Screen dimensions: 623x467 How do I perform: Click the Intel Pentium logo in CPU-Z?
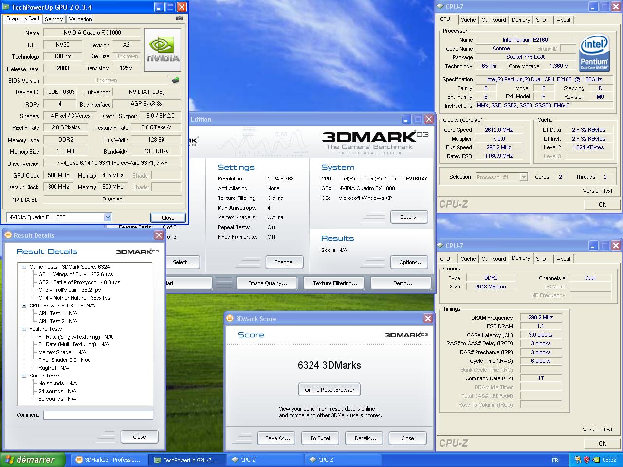tap(595, 52)
